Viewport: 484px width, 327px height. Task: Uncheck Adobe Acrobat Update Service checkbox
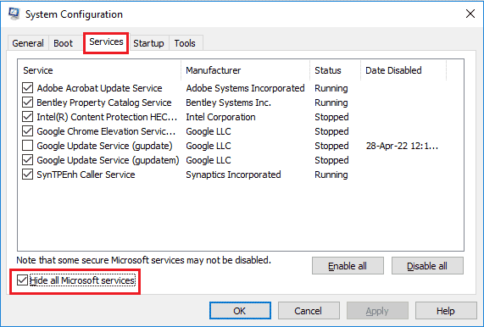(27, 88)
